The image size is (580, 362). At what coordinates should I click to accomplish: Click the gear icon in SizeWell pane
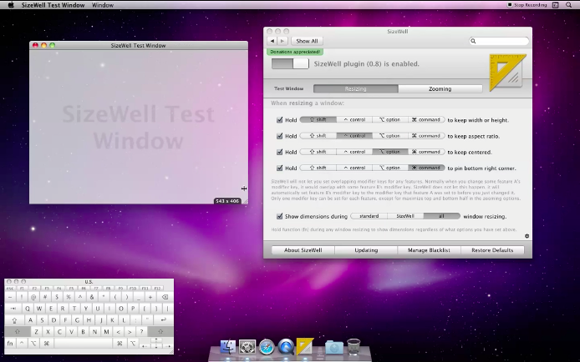[x=527, y=236]
